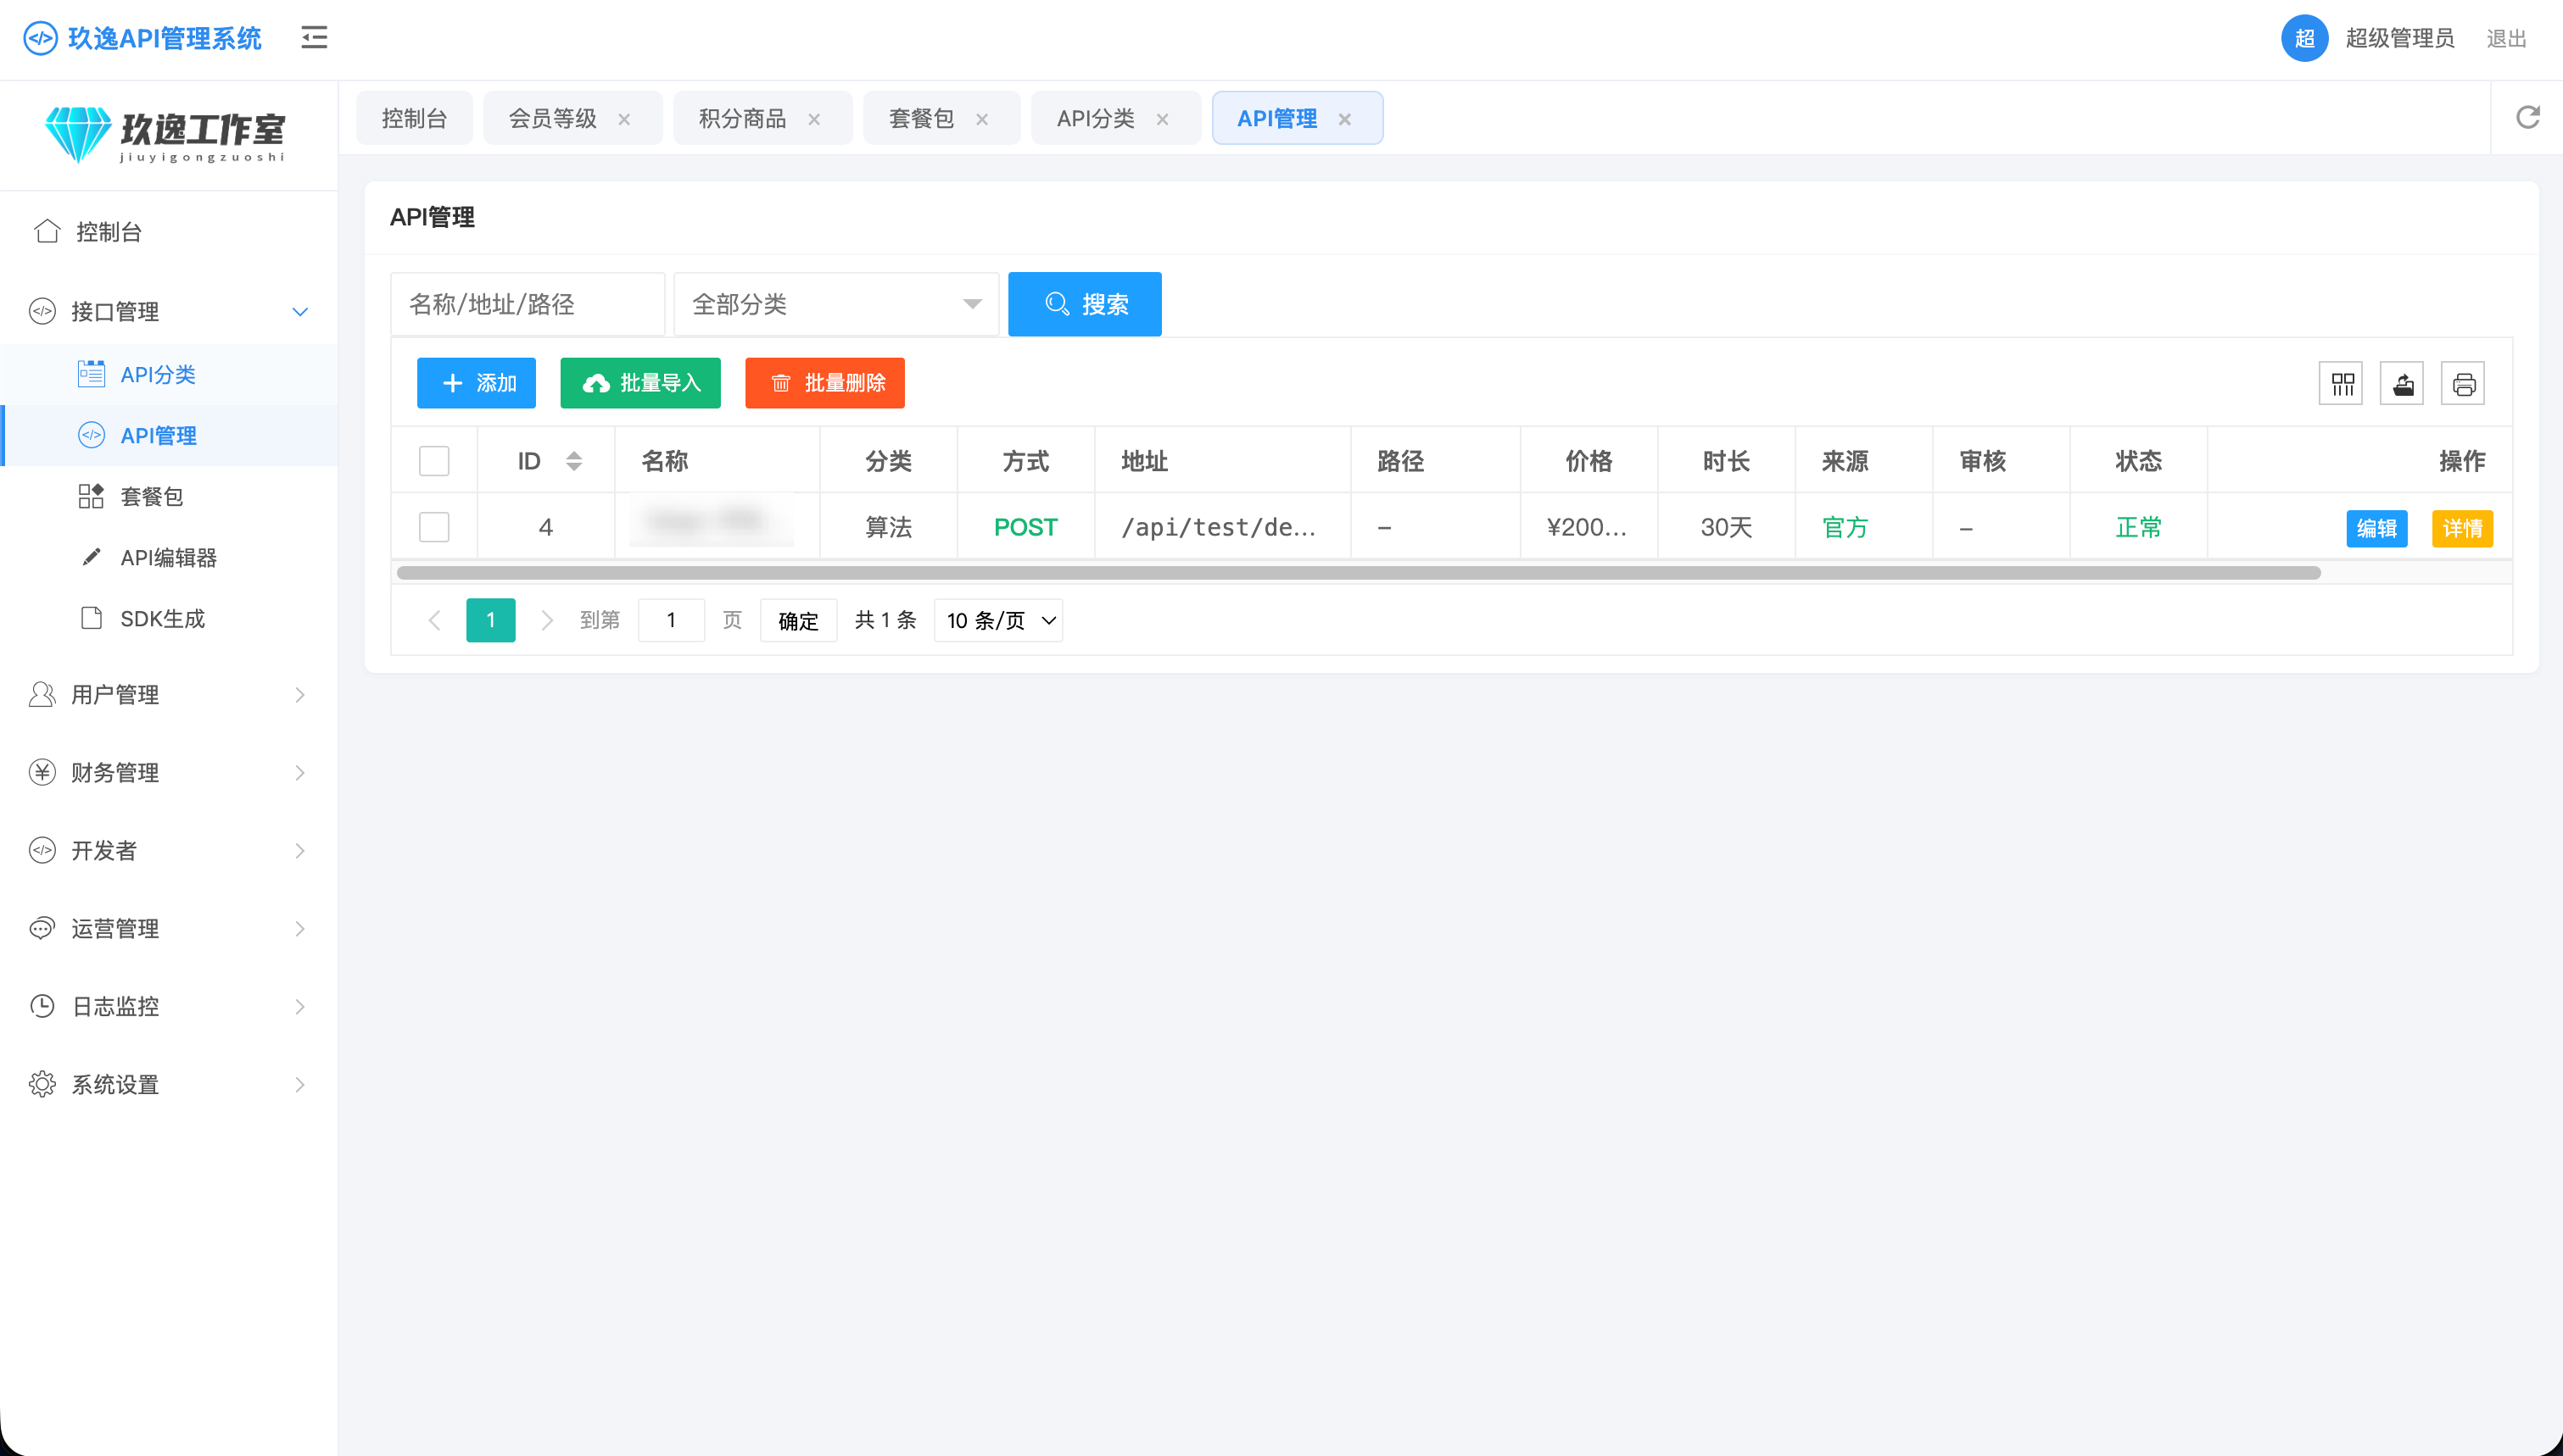The image size is (2563, 1456).
Task: Click the print icon in table toolbar
Action: coord(2463,383)
